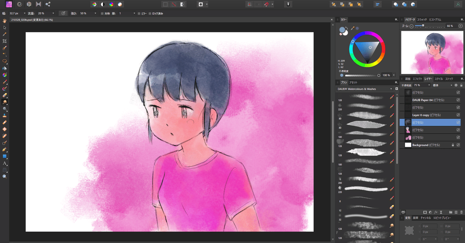This screenshot has width=465, height=243.
Task: Enable the 対称 symmetry checkbox
Action: click(102, 13)
